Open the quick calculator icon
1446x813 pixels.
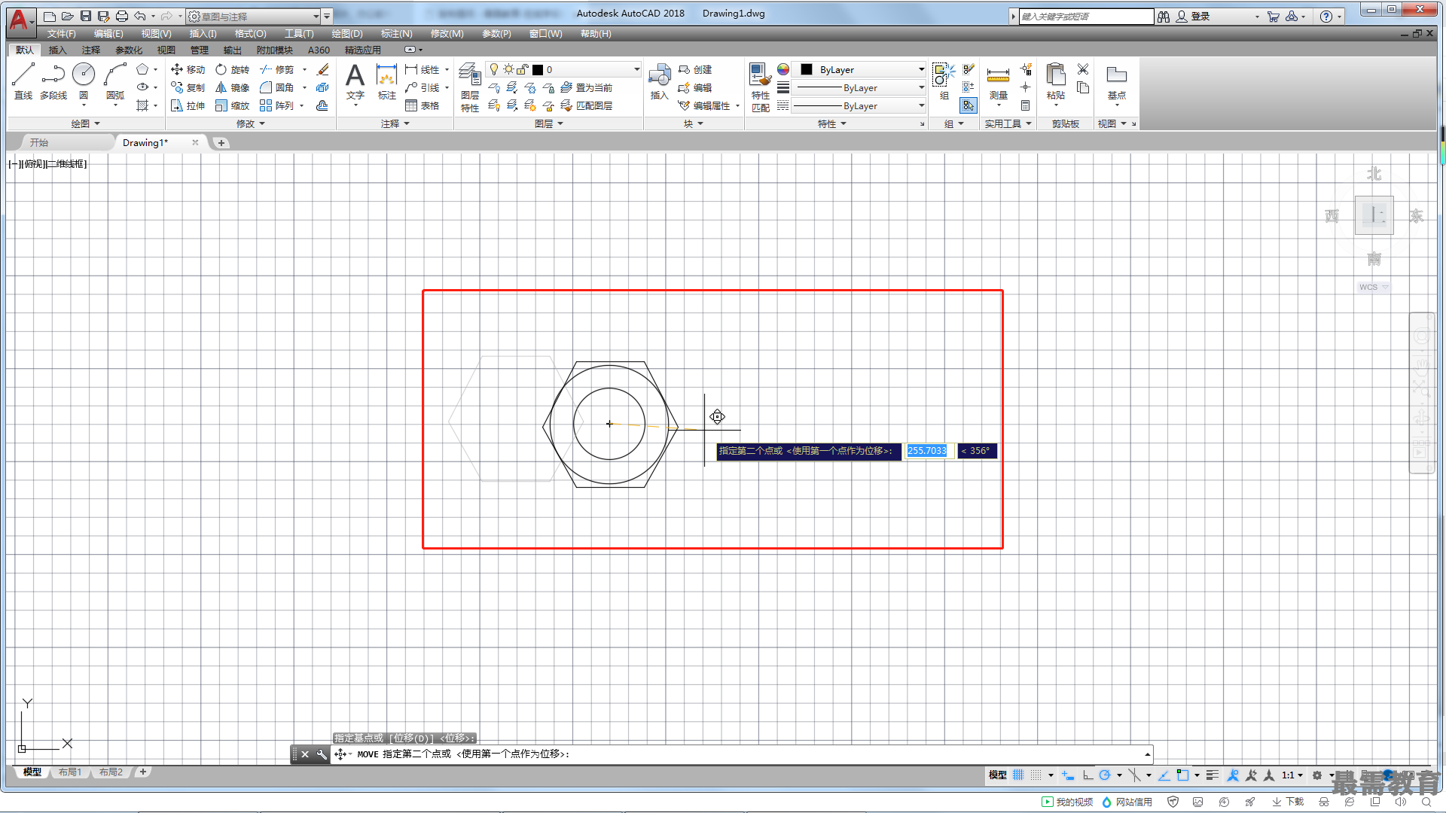point(1026,105)
